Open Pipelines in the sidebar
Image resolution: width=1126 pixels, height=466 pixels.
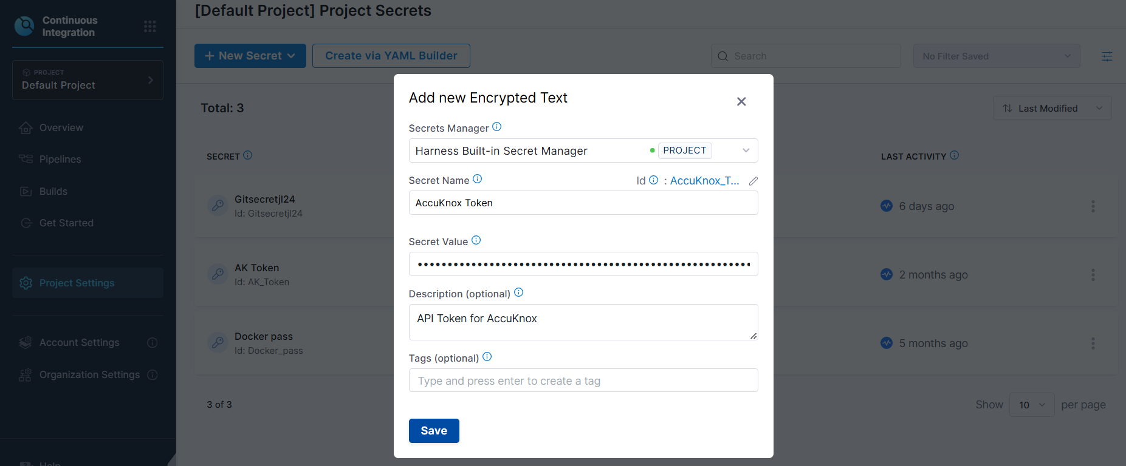click(x=60, y=159)
